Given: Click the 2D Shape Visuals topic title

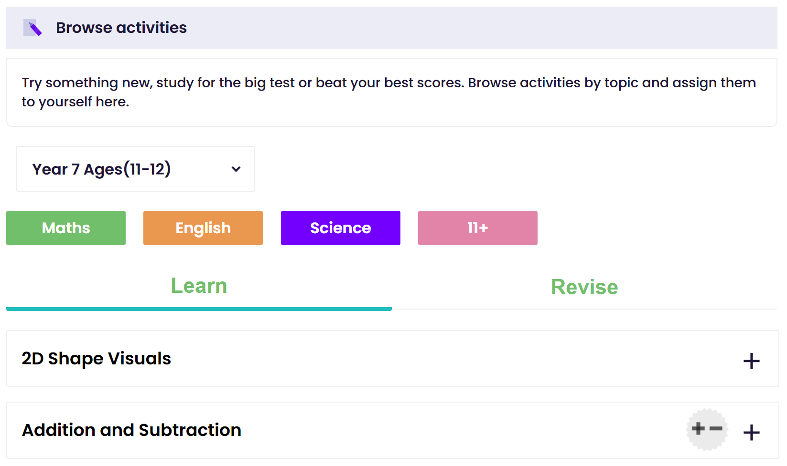Looking at the screenshot, I should pos(97,359).
